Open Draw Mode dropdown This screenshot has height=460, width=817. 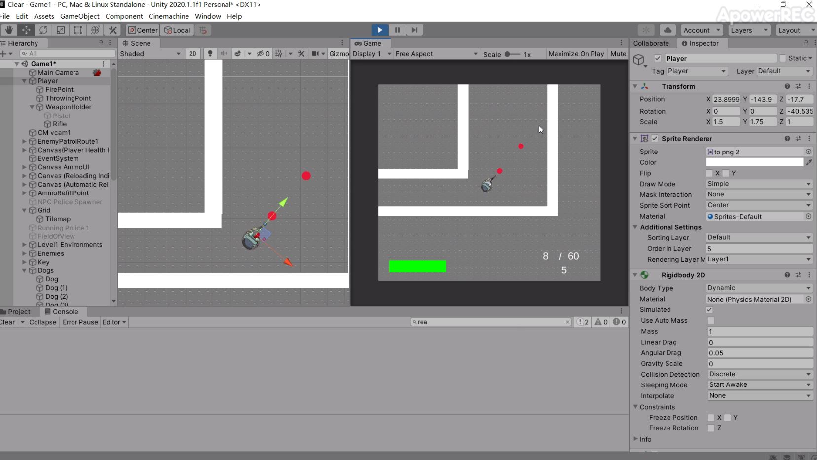(759, 184)
